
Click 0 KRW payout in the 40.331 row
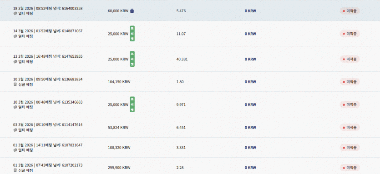(x=250, y=59)
